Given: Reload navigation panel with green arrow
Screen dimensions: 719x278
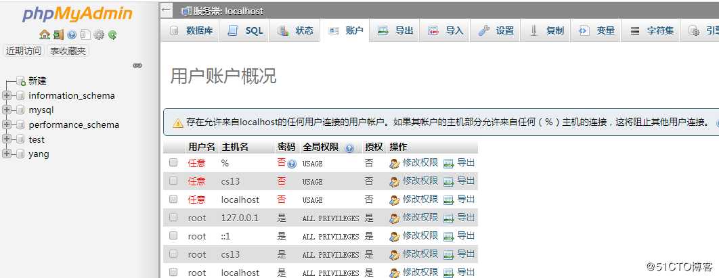Looking at the screenshot, I should pos(112,34).
